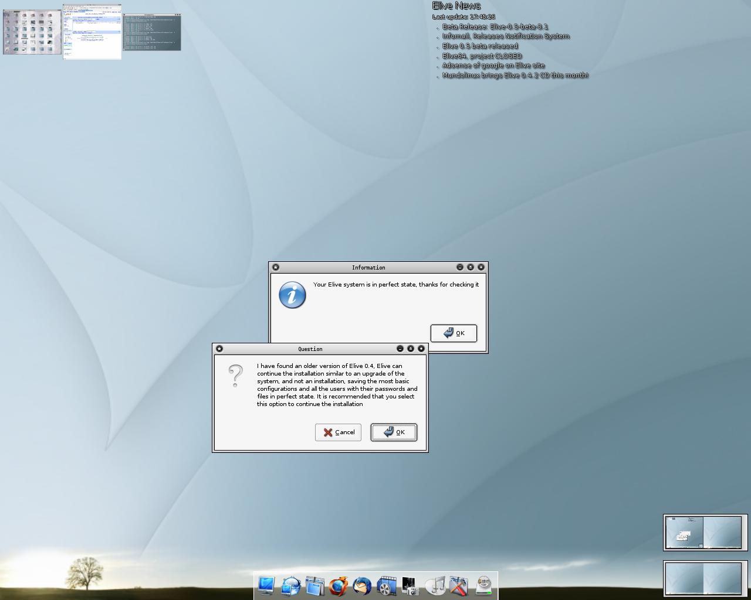Open news item 'Elive 0.5 beta released'
The height and width of the screenshot is (600, 751).
(480, 46)
